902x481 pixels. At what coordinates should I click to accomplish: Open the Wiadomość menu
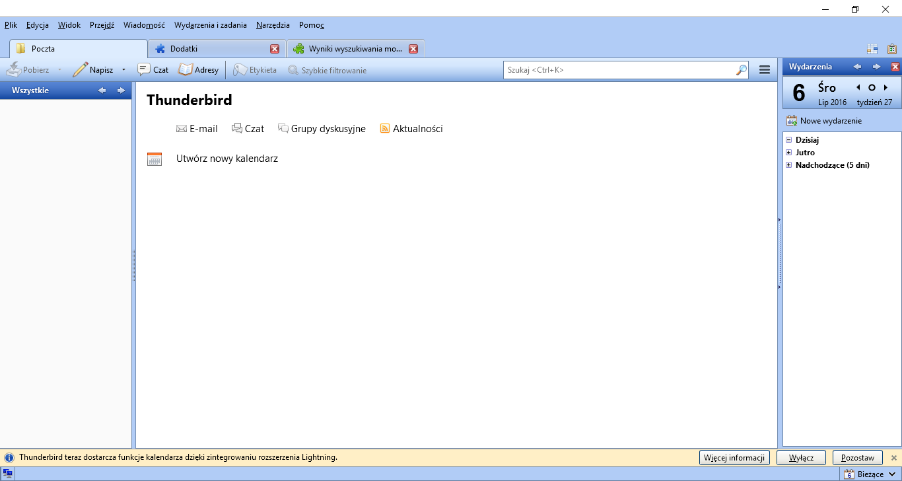(x=144, y=25)
